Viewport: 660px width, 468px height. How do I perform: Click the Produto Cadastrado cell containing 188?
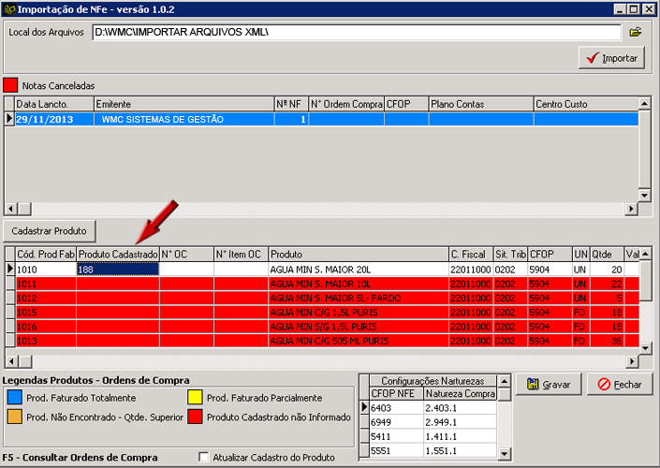tap(117, 269)
